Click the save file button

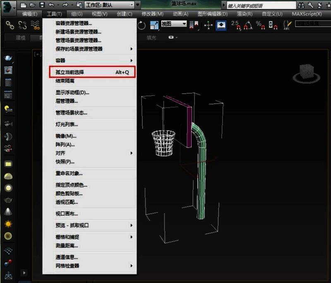(x=41, y=5)
